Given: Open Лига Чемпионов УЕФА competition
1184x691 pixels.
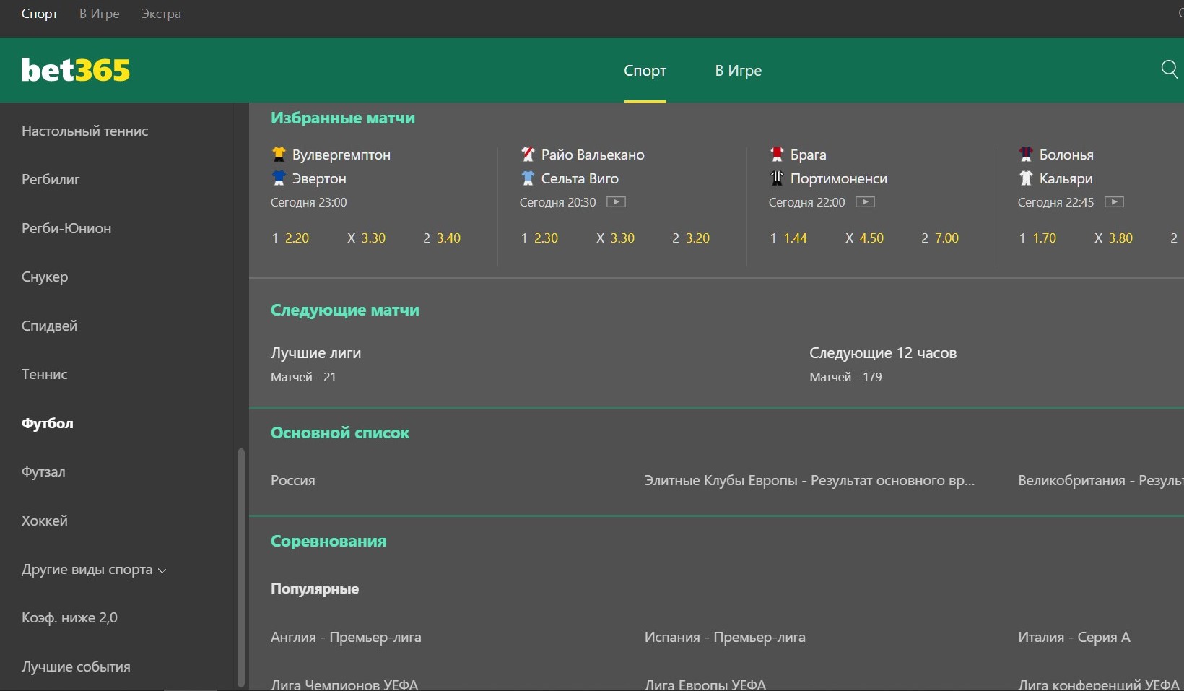Looking at the screenshot, I should 344,684.
